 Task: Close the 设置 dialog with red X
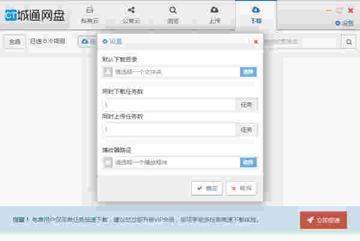point(256,41)
